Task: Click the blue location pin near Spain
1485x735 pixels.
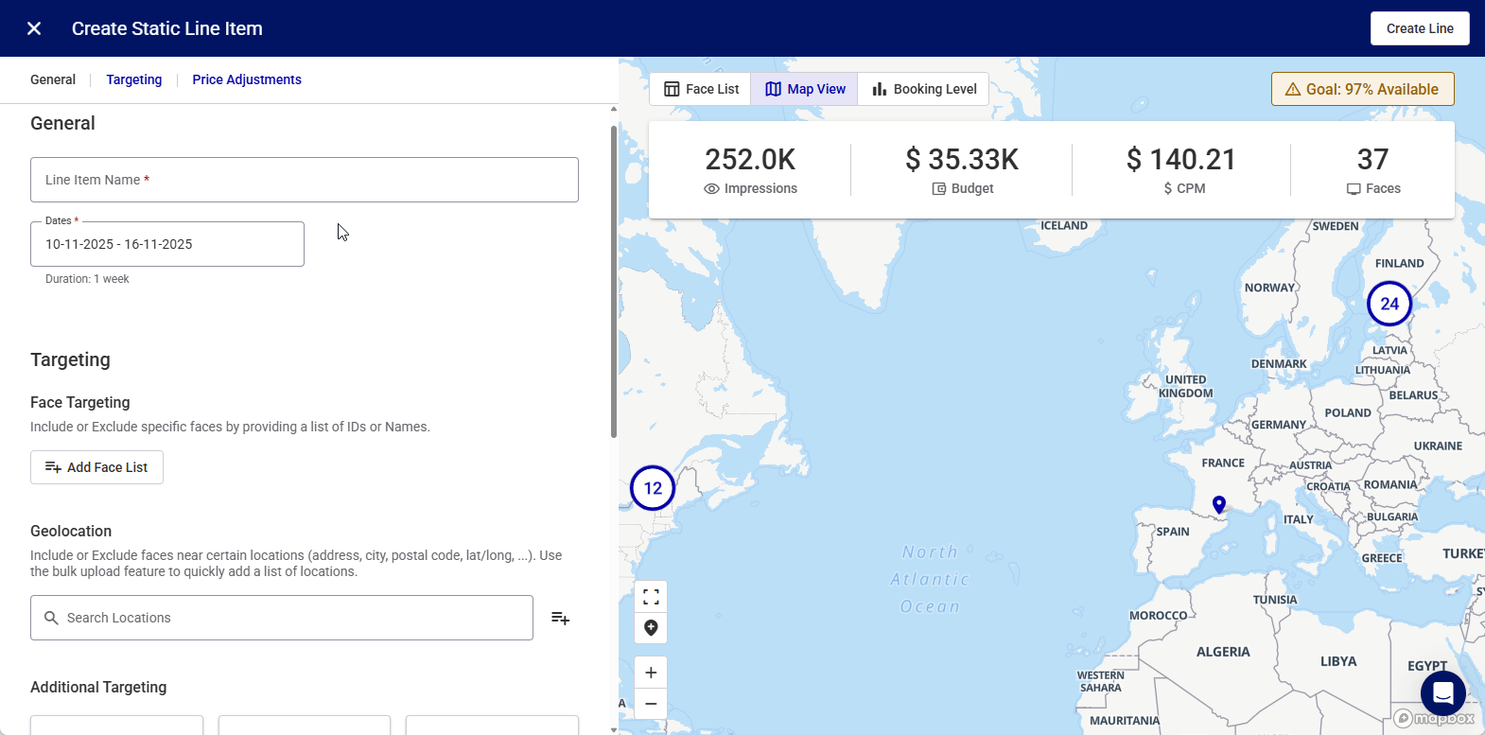Action: (x=1219, y=504)
